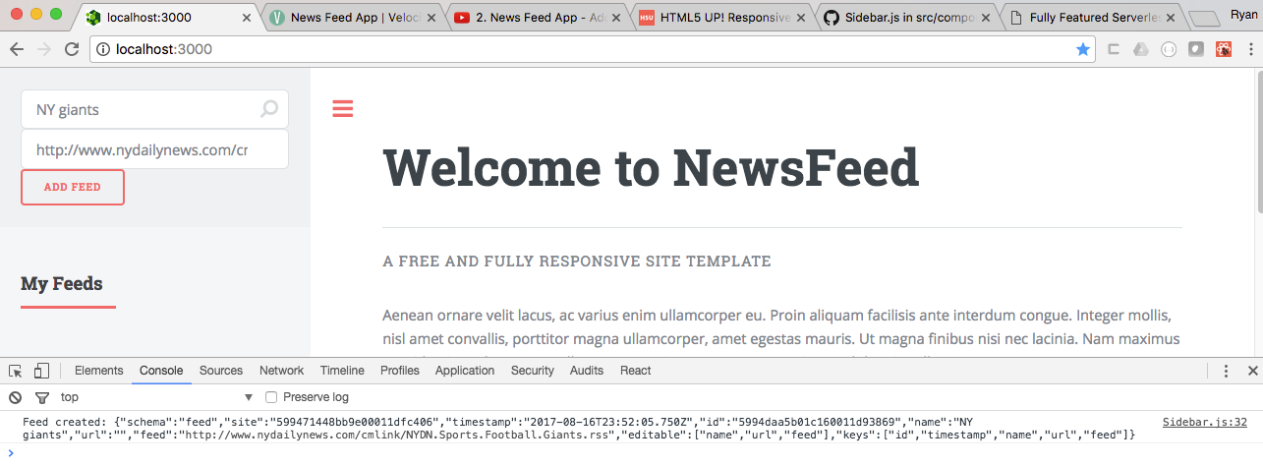Open the React DevTools tab
This screenshot has width=1263, height=466.
(636, 371)
